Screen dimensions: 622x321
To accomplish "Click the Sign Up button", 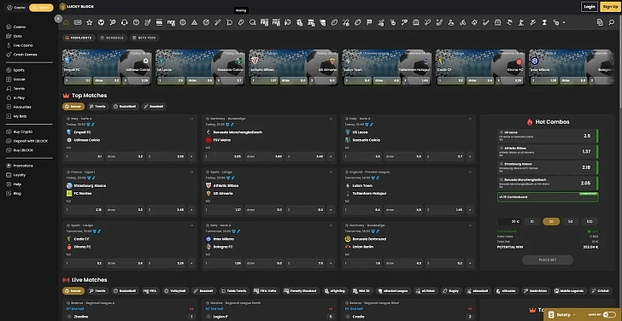I will coord(610,7).
